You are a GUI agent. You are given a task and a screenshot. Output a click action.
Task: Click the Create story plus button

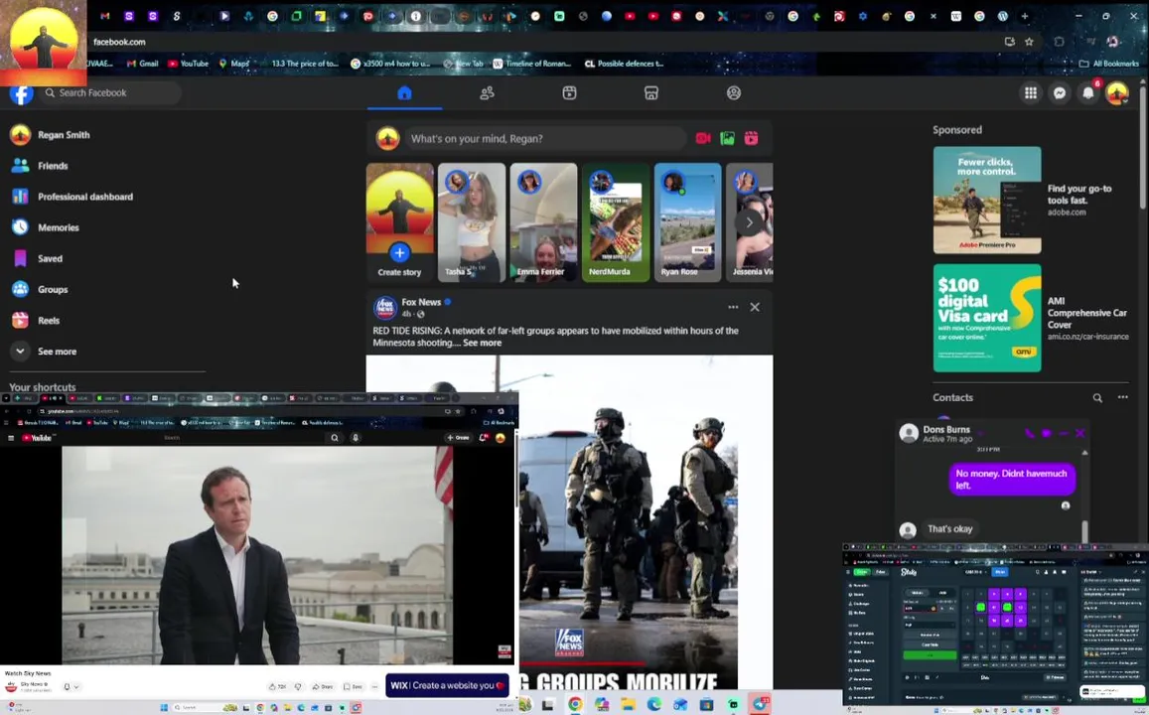[x=399, y=253]
